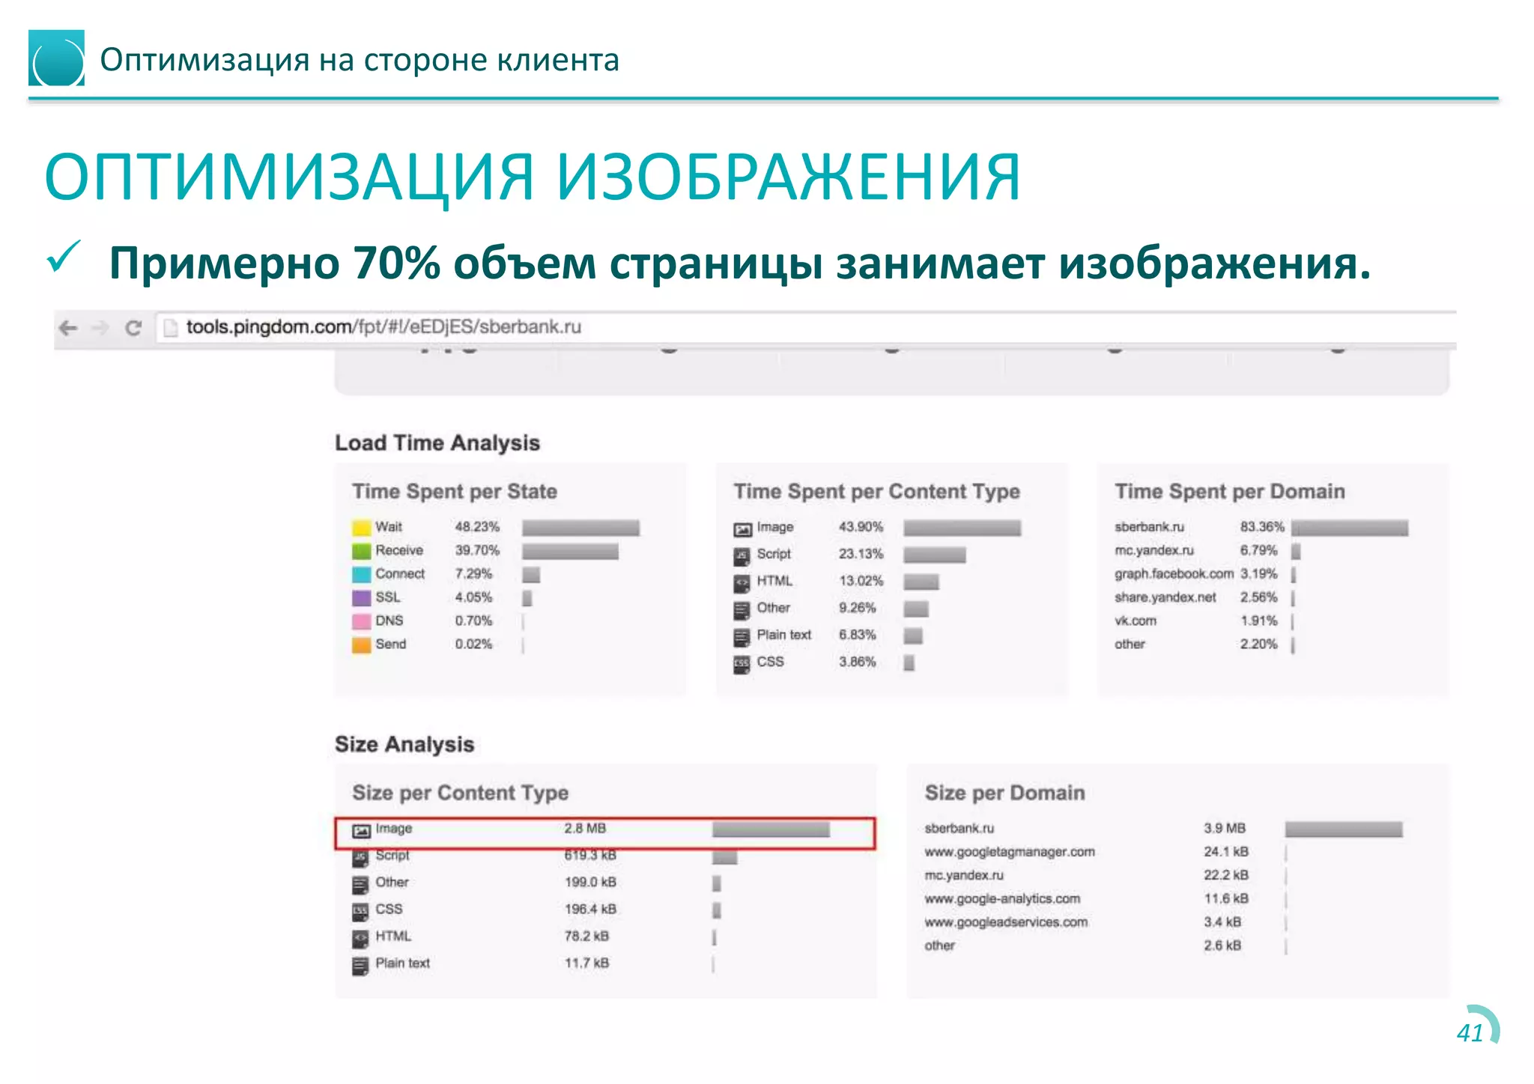The height and width of the screenshot is (1084, 1534).
Task: Click the sberbank.ru 83.36% value
Action: 1262,527
